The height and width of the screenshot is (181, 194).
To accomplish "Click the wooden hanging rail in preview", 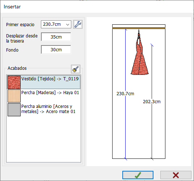I will point(139,28).
